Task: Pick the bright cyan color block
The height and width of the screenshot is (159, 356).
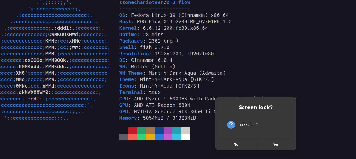Action: pos(177,137)
